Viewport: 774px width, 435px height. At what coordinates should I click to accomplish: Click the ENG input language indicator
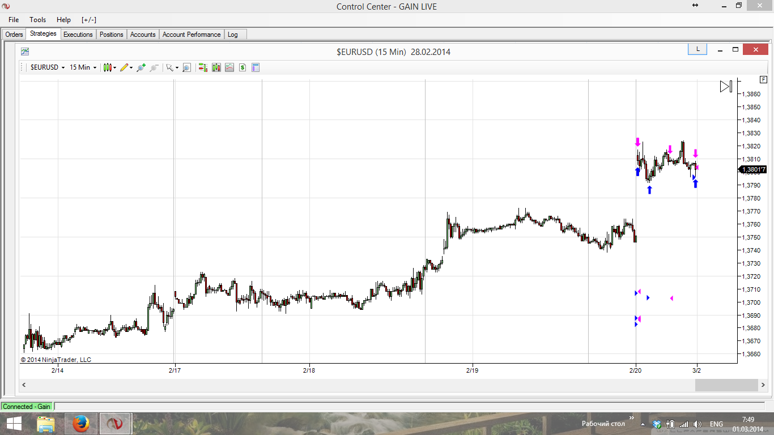(716, 424)
